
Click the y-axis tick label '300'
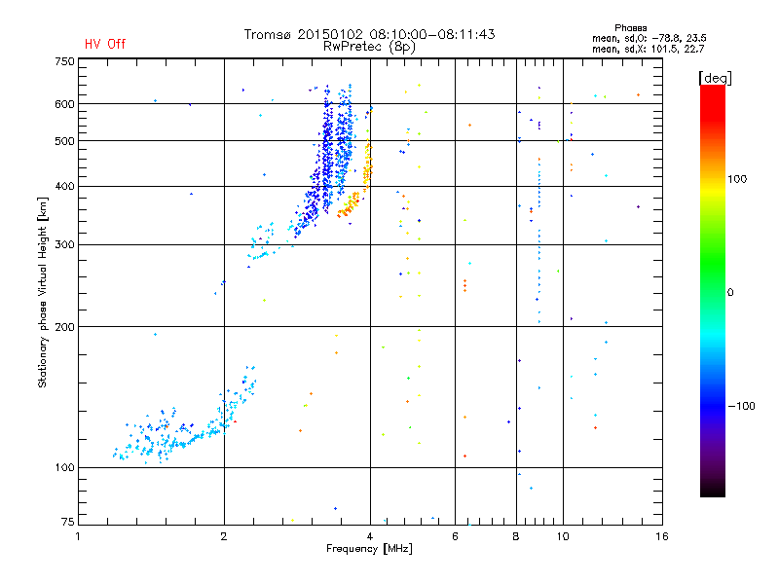(x=64, y=245)
